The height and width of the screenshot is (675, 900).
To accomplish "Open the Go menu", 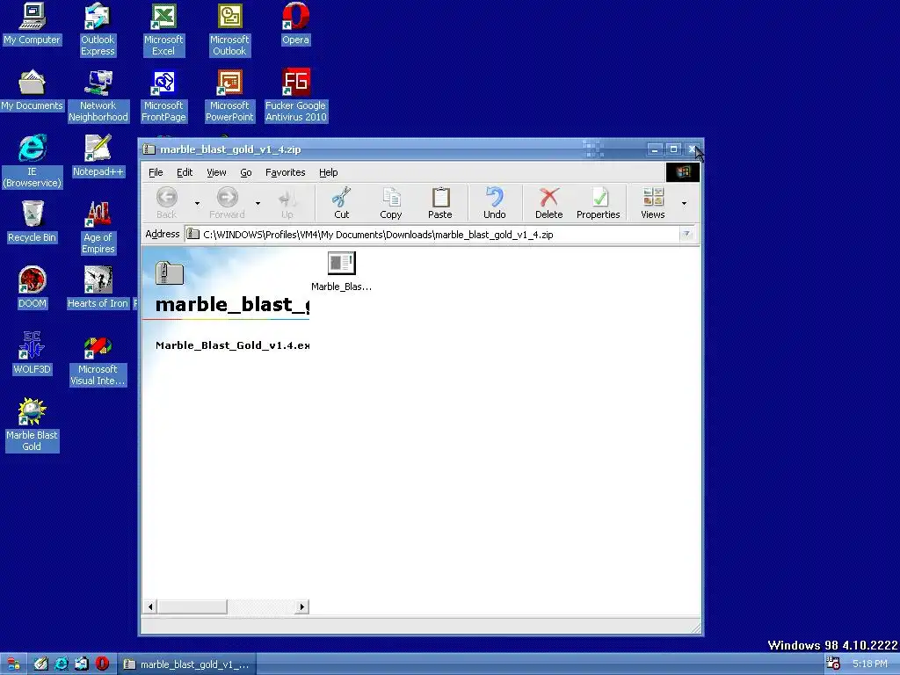I will [x=246, y=172].
